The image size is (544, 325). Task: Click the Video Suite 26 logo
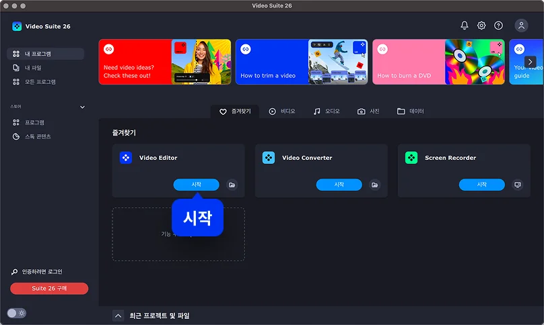click(x=17, y=26)
